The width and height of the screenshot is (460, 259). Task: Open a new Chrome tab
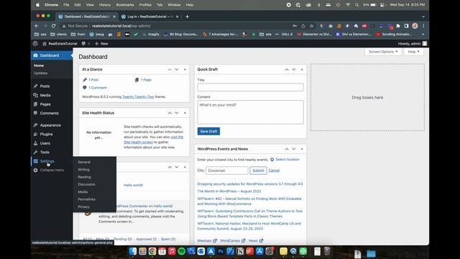187,17
